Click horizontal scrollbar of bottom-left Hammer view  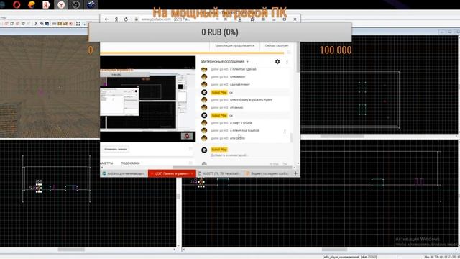click(x=71, y=250)
